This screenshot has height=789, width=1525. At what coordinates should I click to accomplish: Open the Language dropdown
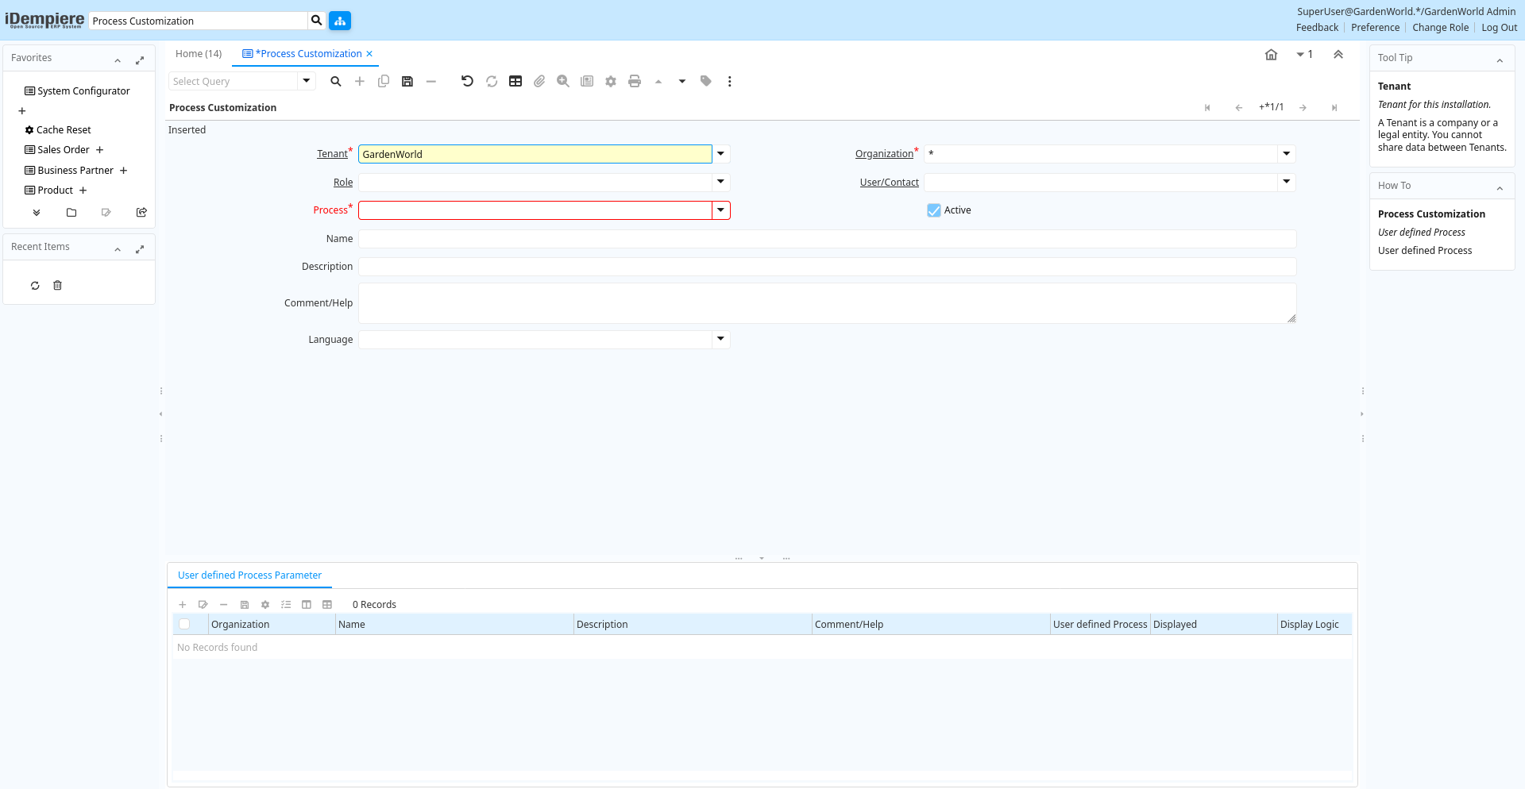coord(720,340)
